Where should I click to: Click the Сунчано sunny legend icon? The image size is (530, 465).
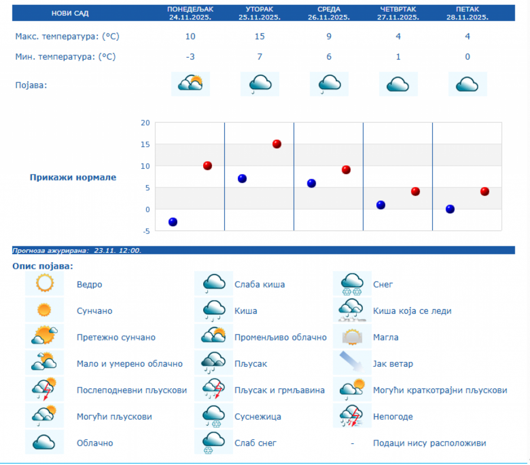point(44,310)
